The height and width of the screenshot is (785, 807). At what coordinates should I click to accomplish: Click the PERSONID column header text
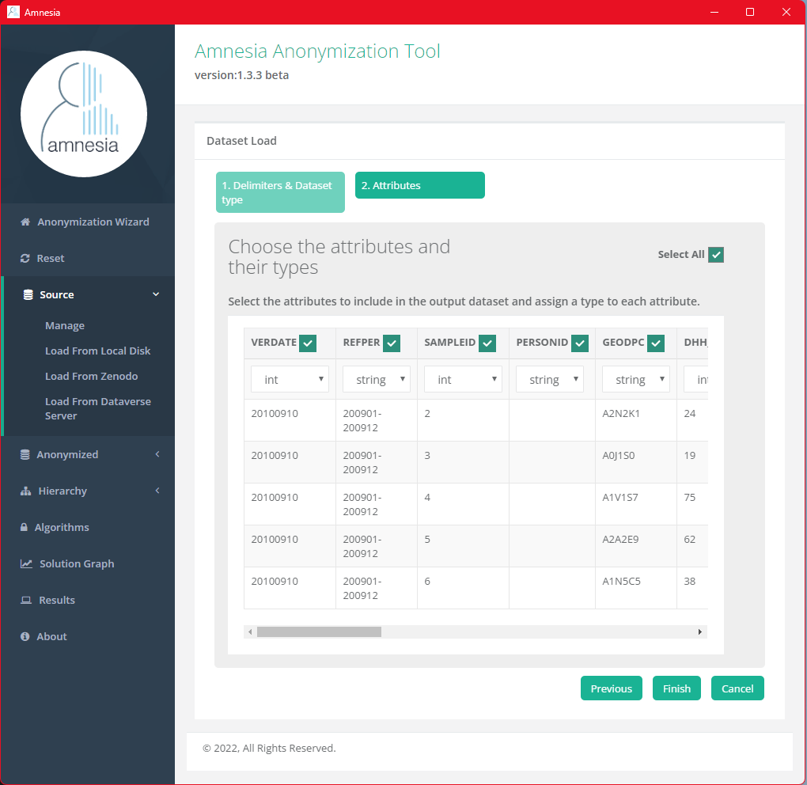coord(543,343)
